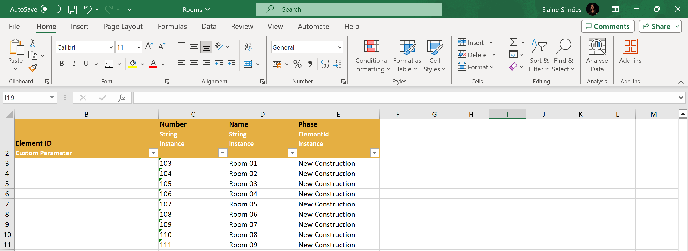Open the Add-ins gallery
The width and height of the screenshot is (688, 251).
point(630,51)
